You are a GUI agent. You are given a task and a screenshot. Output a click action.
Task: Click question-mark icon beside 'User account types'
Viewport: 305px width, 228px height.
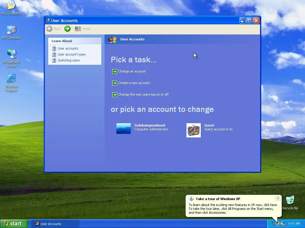[54, 55]
